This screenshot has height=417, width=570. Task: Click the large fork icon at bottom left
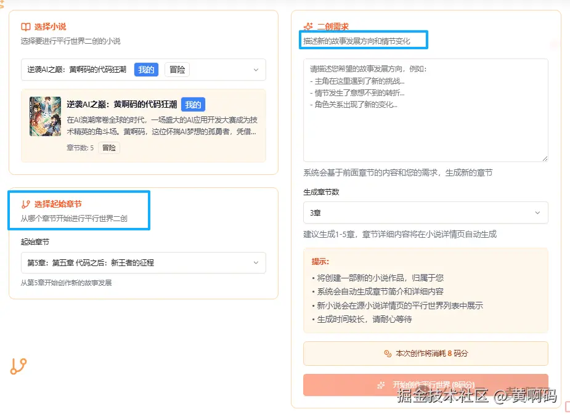17,368
